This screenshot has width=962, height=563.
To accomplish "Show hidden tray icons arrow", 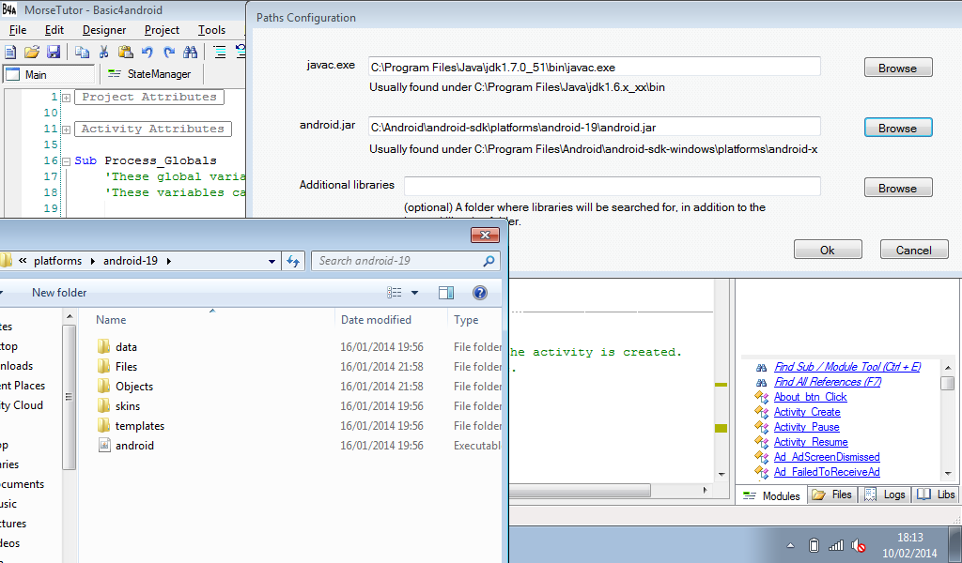I will pos(790,545).
